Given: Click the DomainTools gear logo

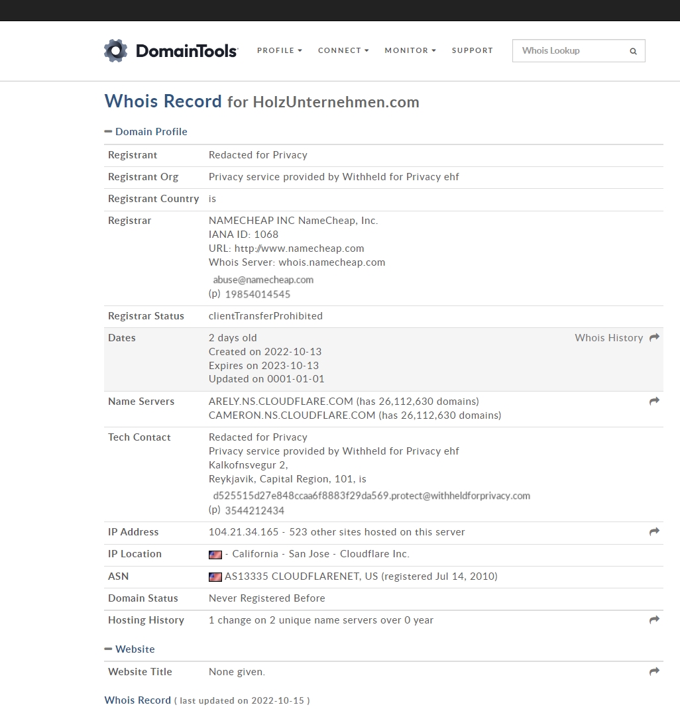Looking at the screenshot, I should (x=116, y=50).
